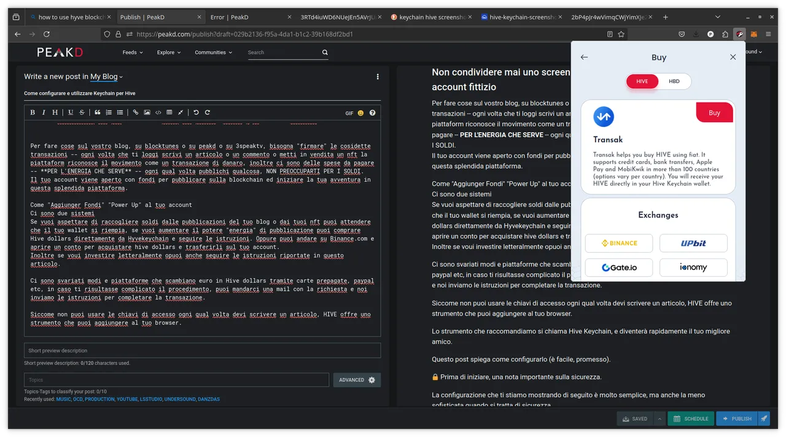
Task: Add recently used tag MUSIC
Action: coord(63,399)
